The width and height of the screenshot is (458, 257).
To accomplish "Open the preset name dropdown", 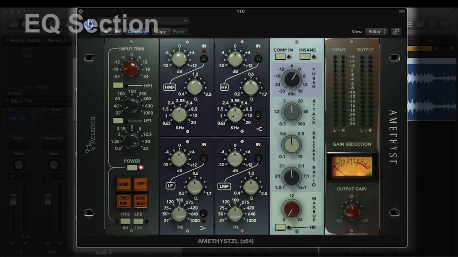I will pyautogui.click(x=143, y=21).
